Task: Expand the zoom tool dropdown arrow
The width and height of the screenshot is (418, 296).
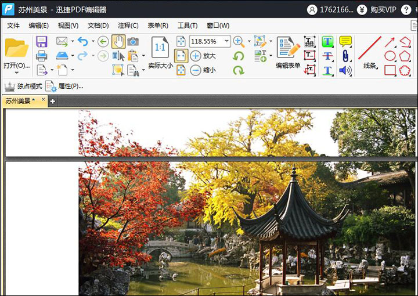Action: (x=249, y=41)
